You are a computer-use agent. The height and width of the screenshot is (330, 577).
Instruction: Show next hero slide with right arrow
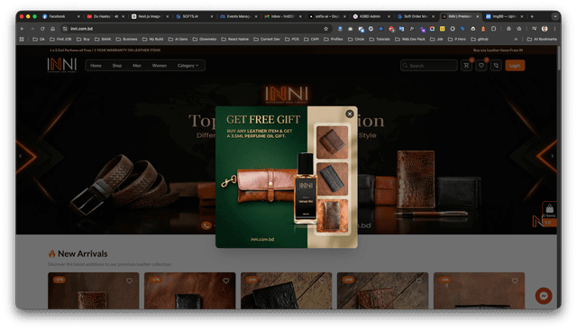tap(553, 156)
